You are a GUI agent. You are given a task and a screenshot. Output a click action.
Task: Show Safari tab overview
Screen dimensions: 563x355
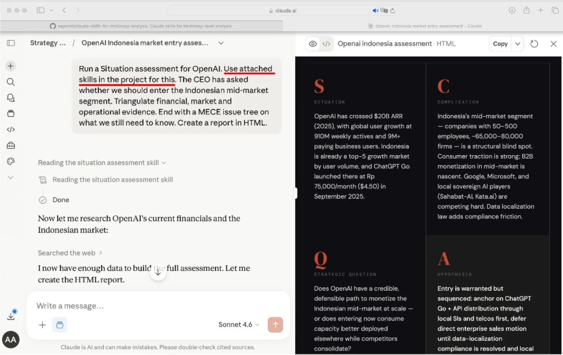pos(555,10)
